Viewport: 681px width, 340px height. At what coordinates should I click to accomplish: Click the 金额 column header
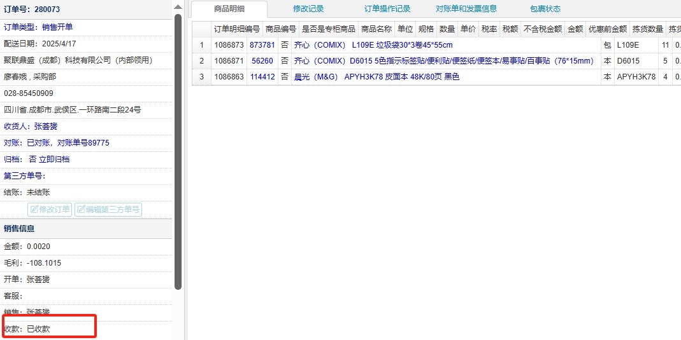point(575,29)
